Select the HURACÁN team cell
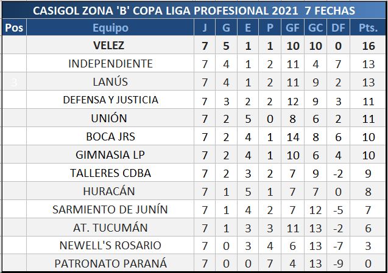Image resolution: width=388 pixels, height=273 pixels. [x=110, y=192]
